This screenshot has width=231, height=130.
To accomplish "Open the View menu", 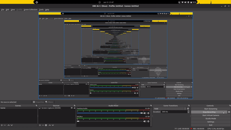I will point(13,10).
